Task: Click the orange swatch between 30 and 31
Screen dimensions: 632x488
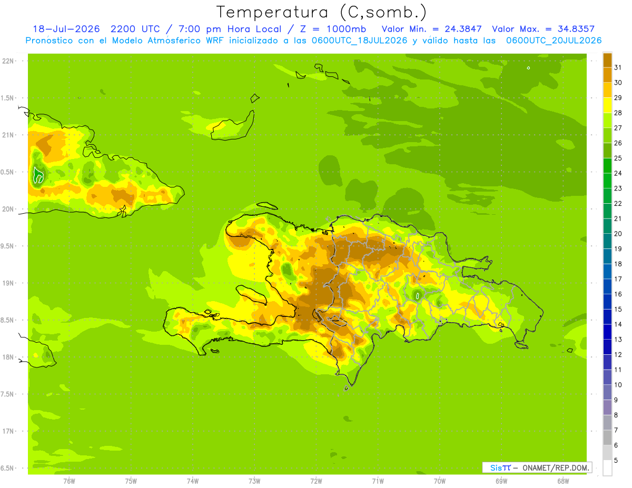Action: point(607,75)
